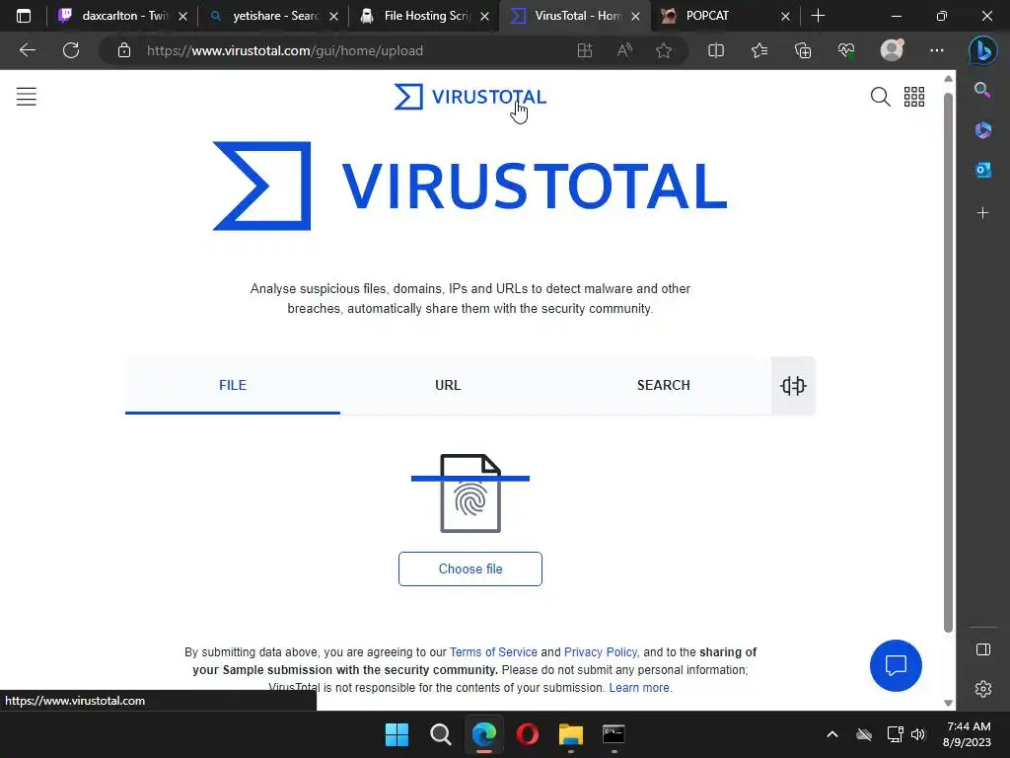Open the Read aloud icon in address bar
Screen dimensions: 1010x758
[624, 50]
